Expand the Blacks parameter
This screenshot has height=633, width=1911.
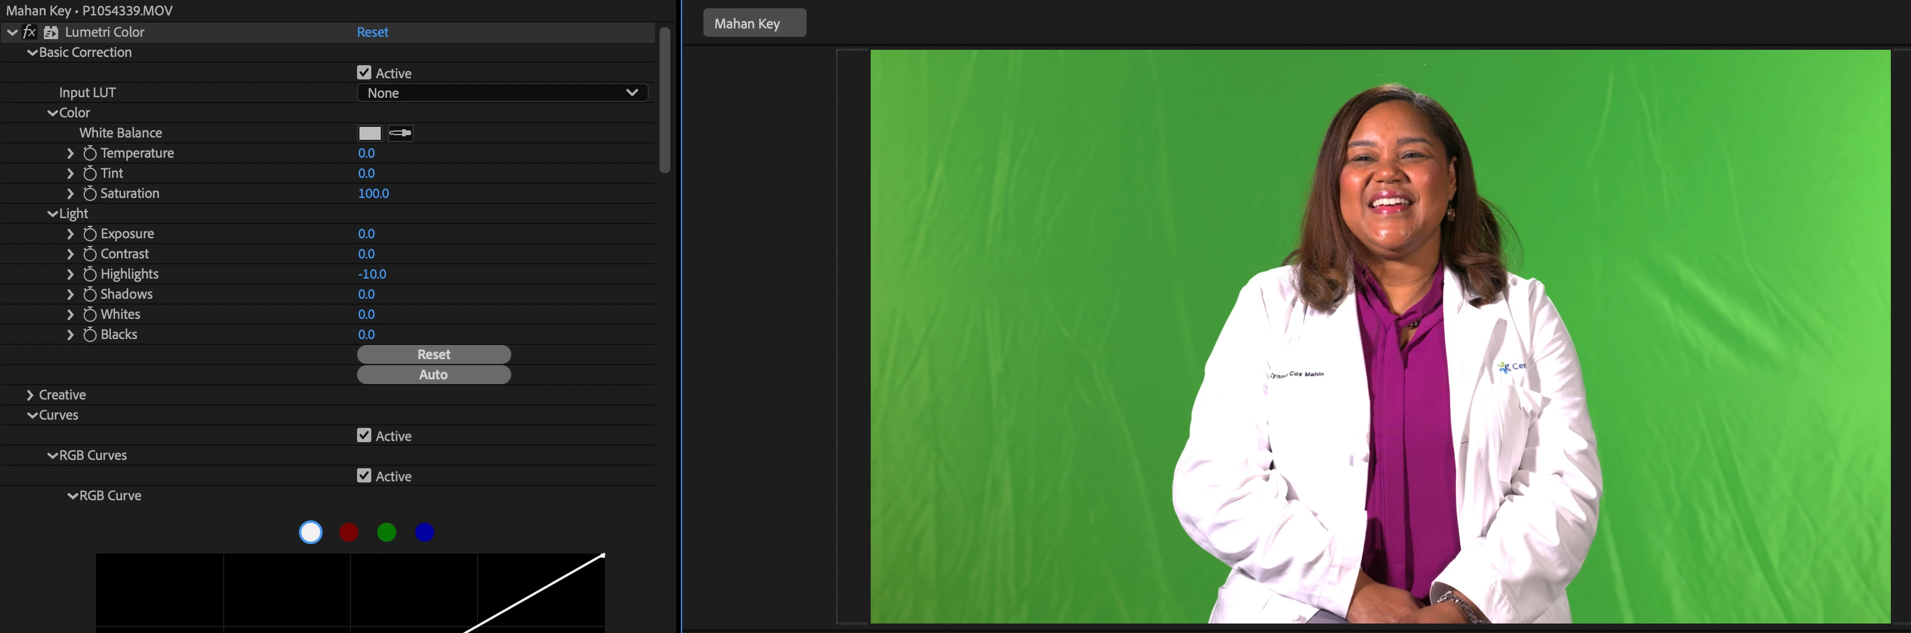(x=71, y=334)
